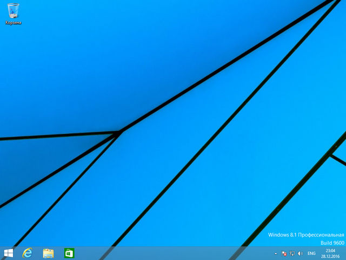
Task: Open the calendar from date 28.12.2016
Action: tap(330, 256)
